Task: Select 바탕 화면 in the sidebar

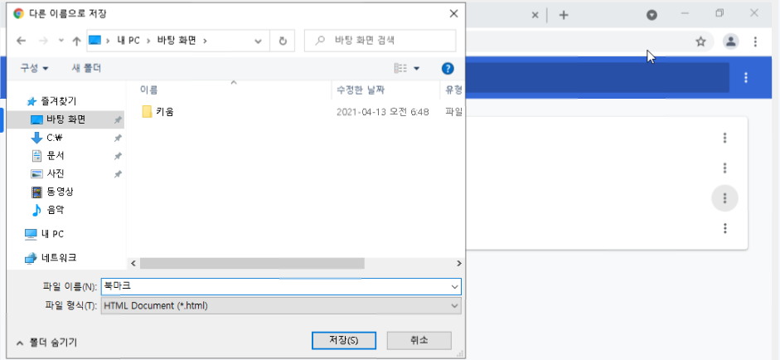Action: (65, 119)
